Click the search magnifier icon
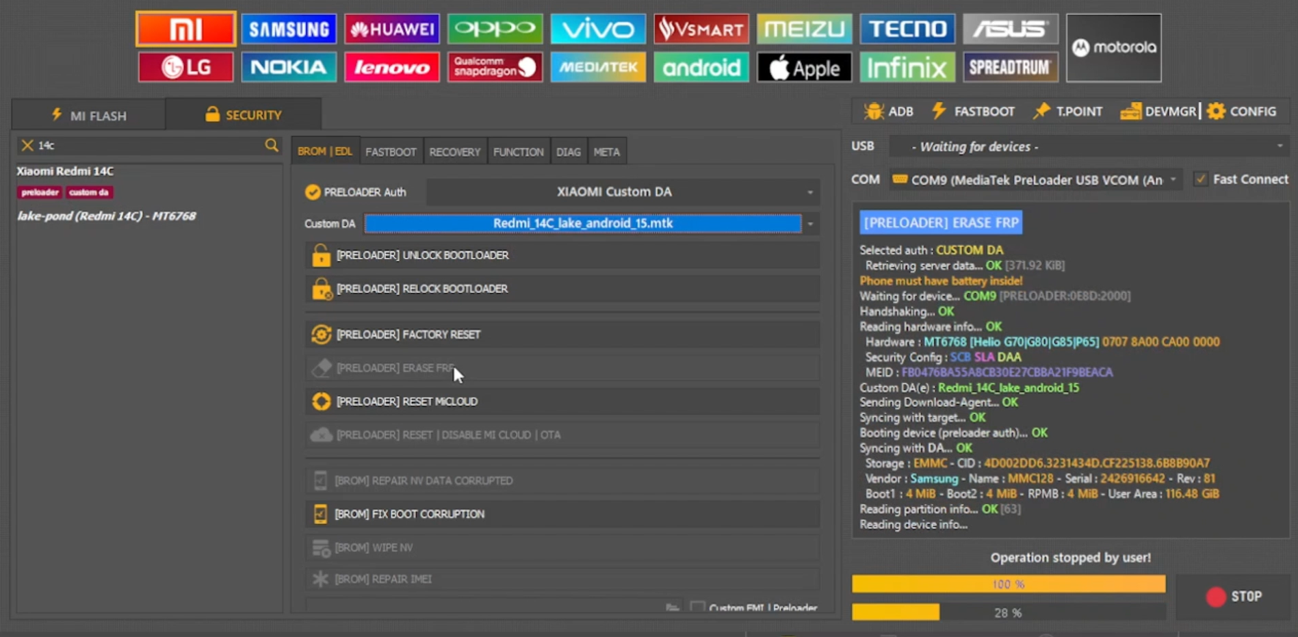 click(272, 145)
